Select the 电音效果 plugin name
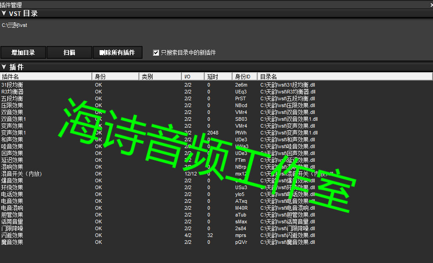The height and width of the screenshot is (263, 433). (x=12, y=201)
